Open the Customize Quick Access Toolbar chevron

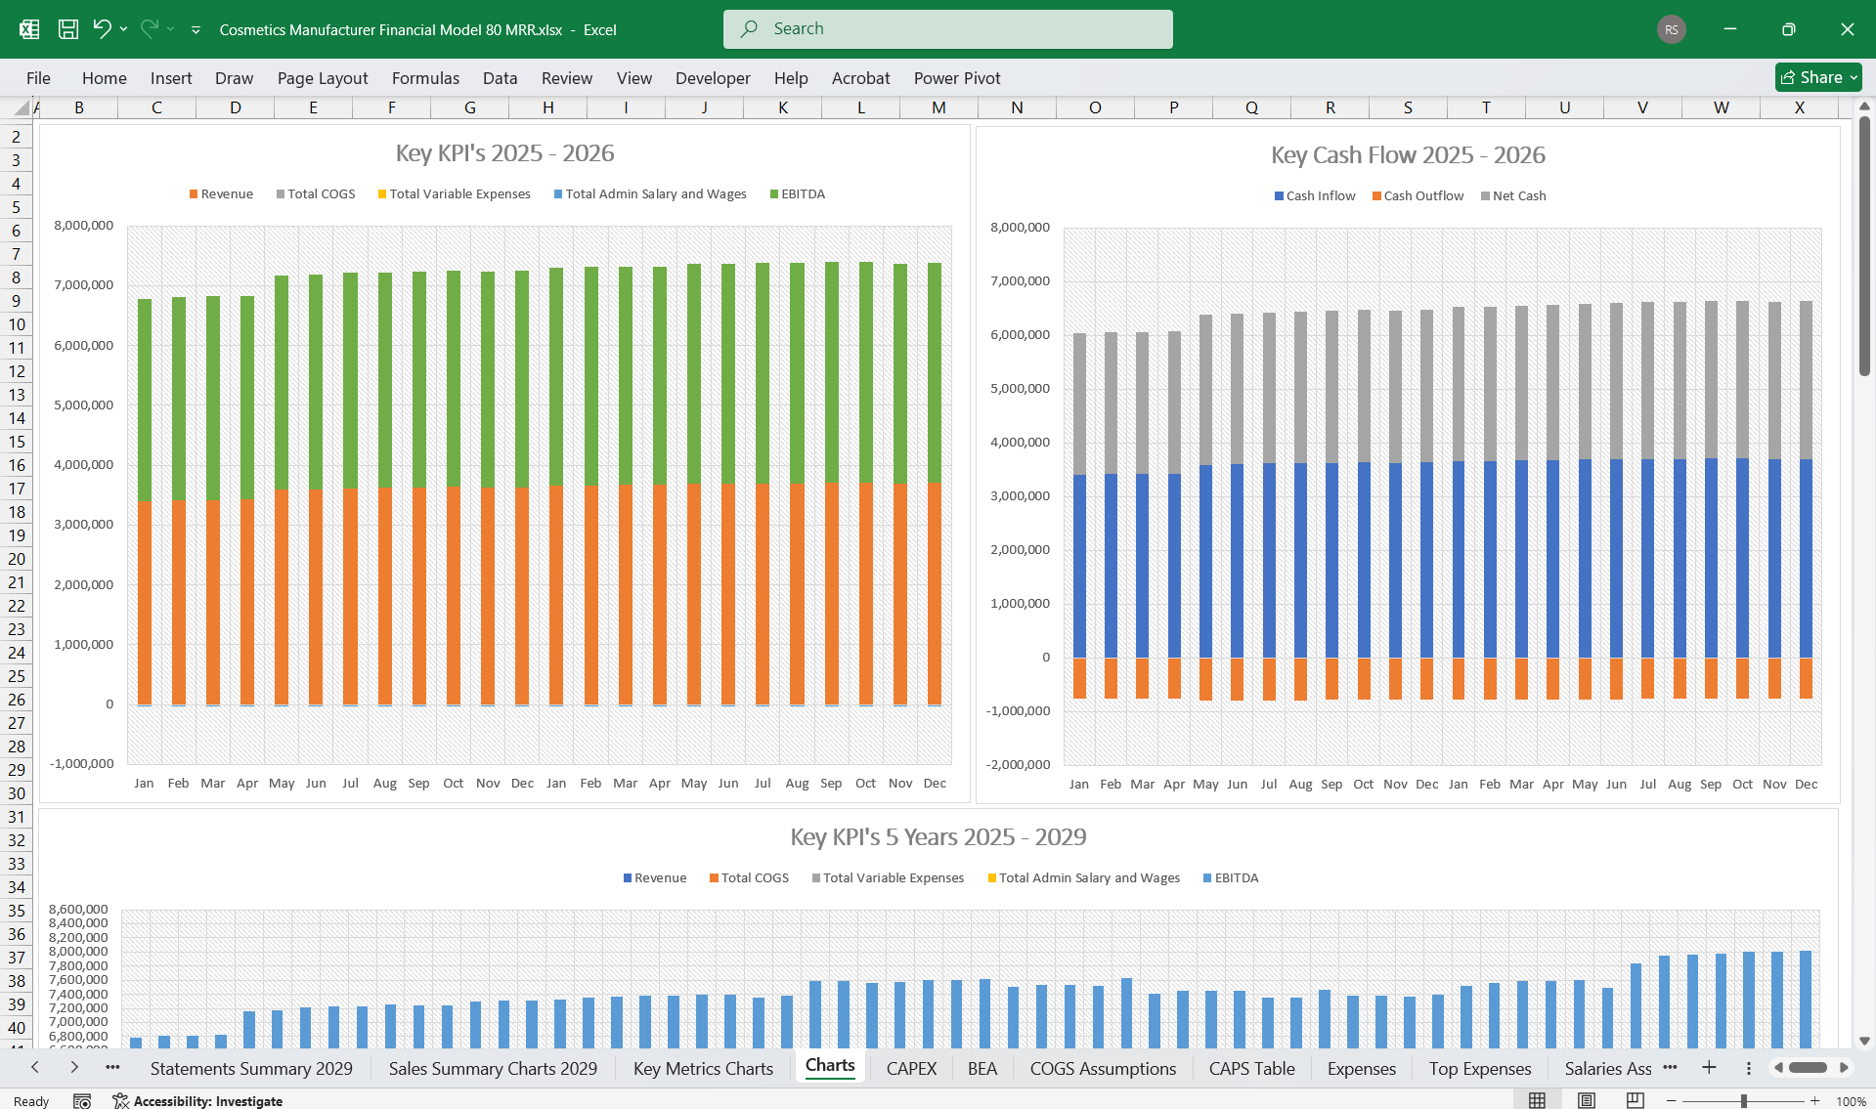point(196,30)
